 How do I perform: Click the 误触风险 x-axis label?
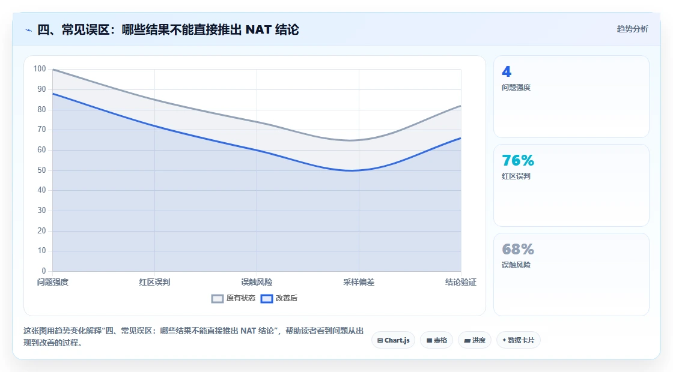[257, 282]
